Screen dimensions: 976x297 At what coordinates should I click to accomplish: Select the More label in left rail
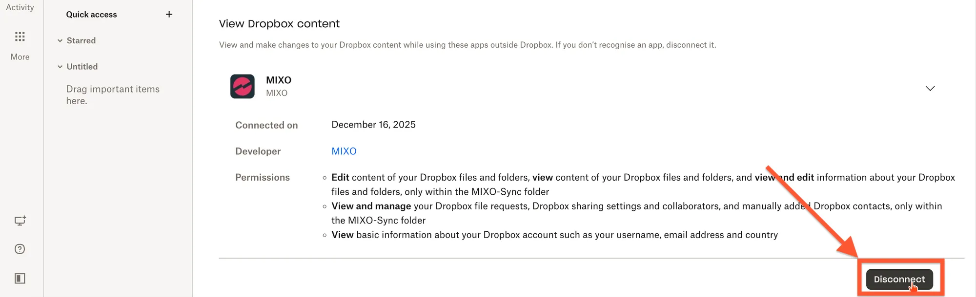(20, 57)
